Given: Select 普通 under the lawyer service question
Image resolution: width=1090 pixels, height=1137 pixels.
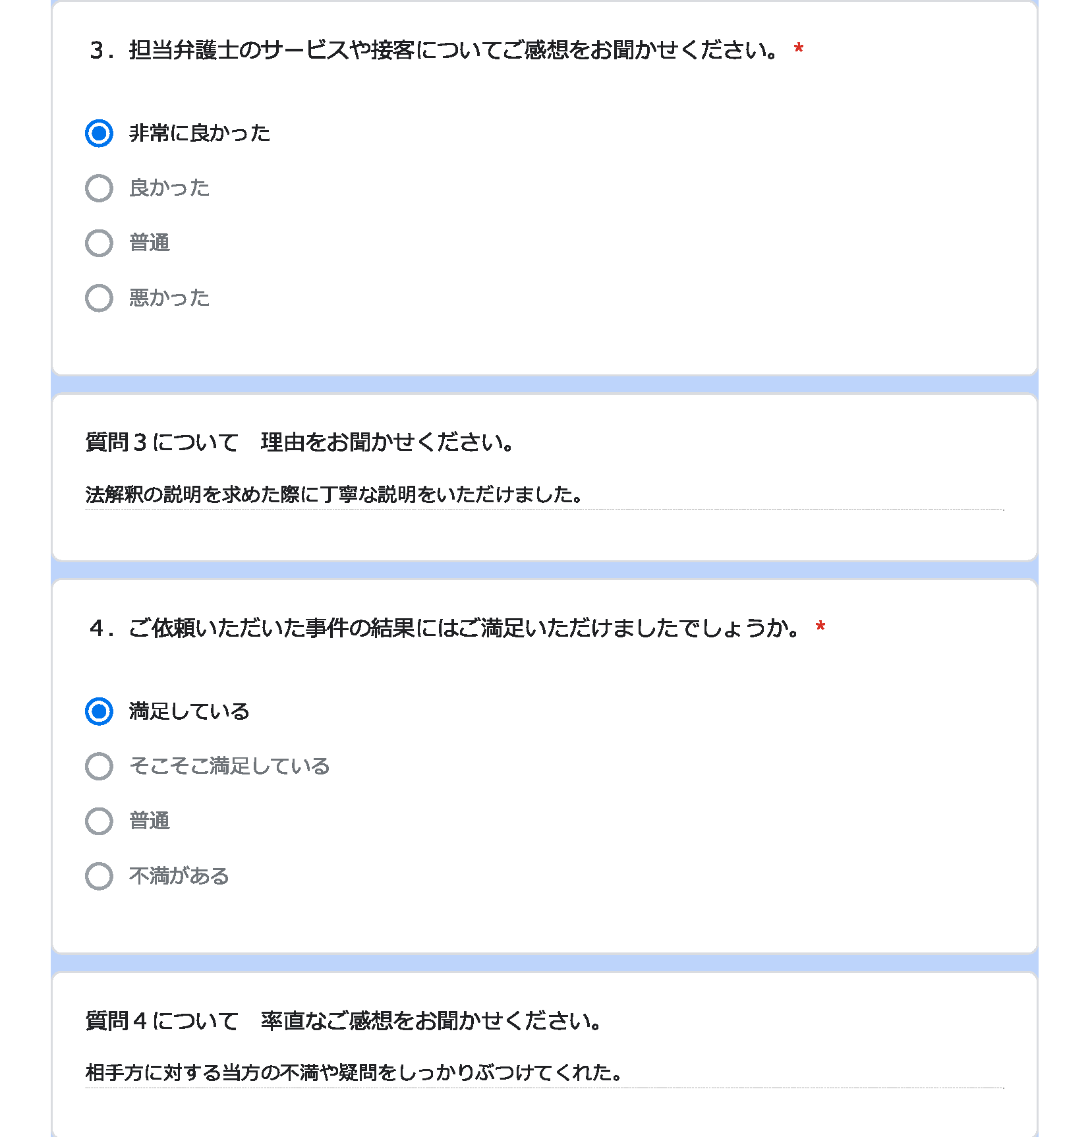Looking at the screenshot, I should (99, 243).
